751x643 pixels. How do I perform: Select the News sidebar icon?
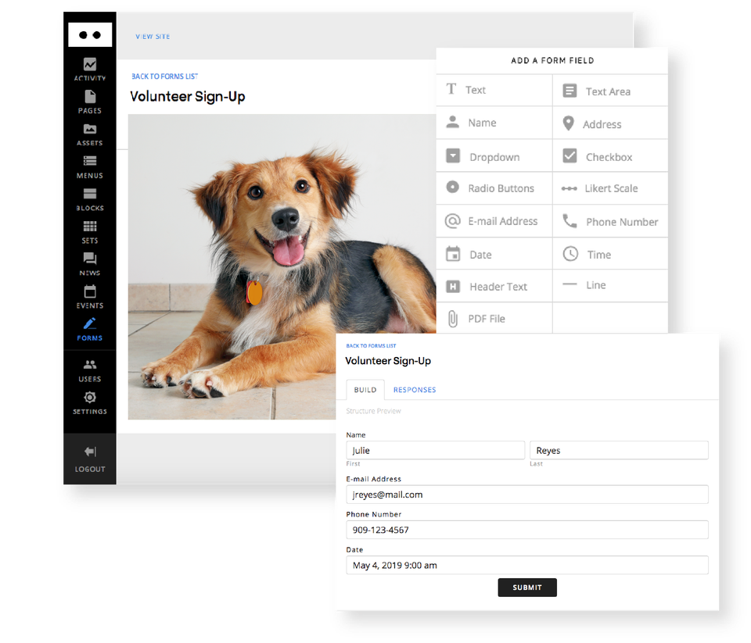90,259
